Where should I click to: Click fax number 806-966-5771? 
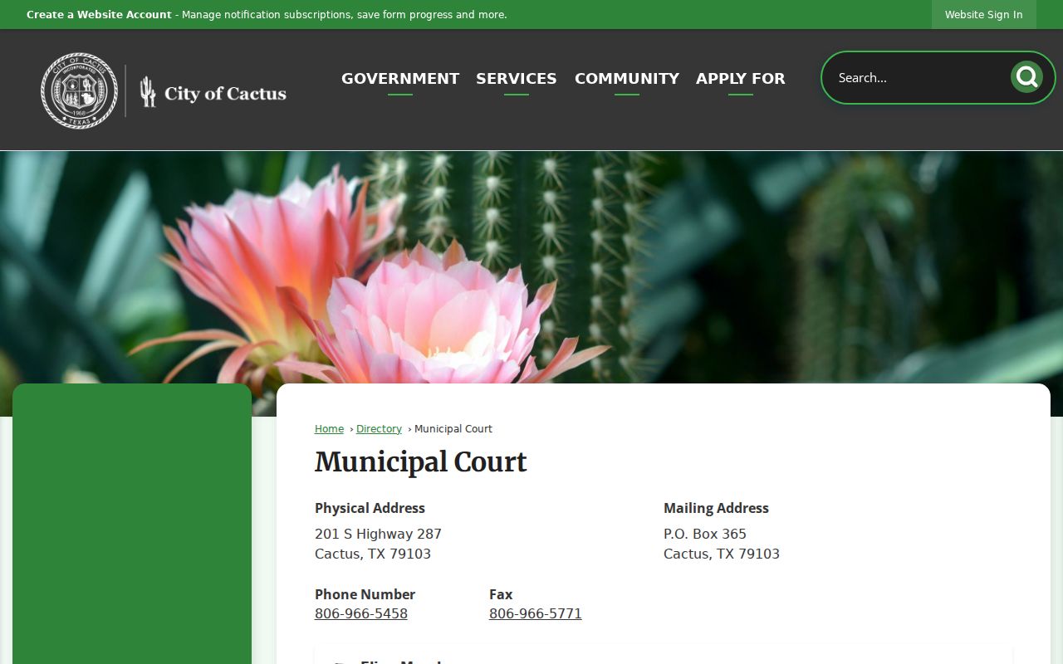coord(536,614)
